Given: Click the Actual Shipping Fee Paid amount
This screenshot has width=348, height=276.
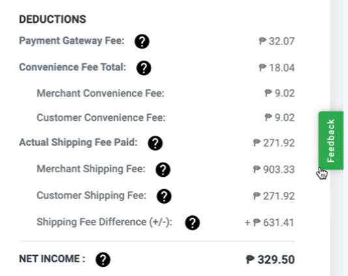Looking at the screenshot, I should pos(274,143).
